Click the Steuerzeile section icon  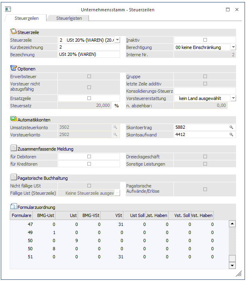pyautogui.click(x=13, y=32)
